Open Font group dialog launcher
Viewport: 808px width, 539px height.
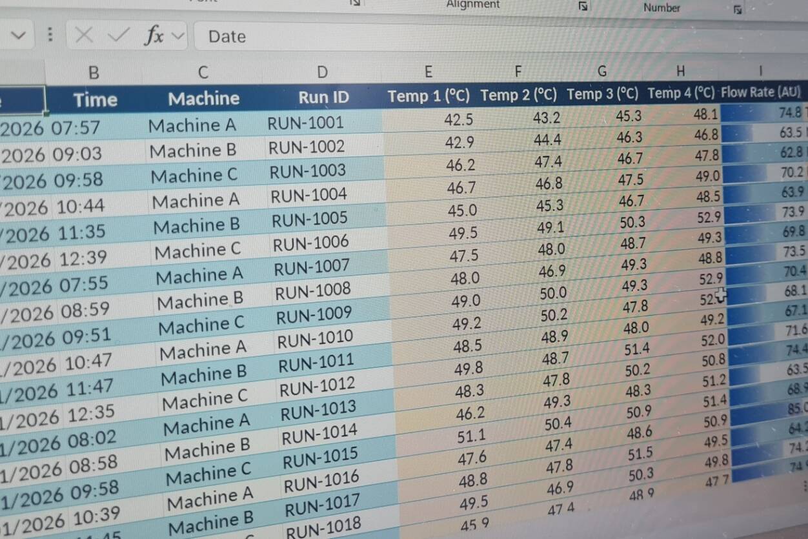[x=356, y=3]
